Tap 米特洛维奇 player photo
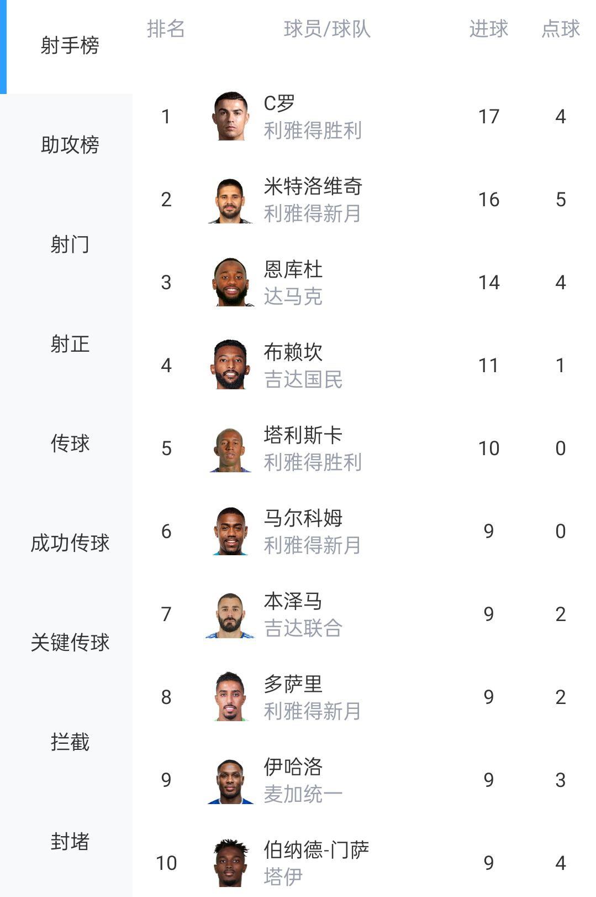 (230, 199)
